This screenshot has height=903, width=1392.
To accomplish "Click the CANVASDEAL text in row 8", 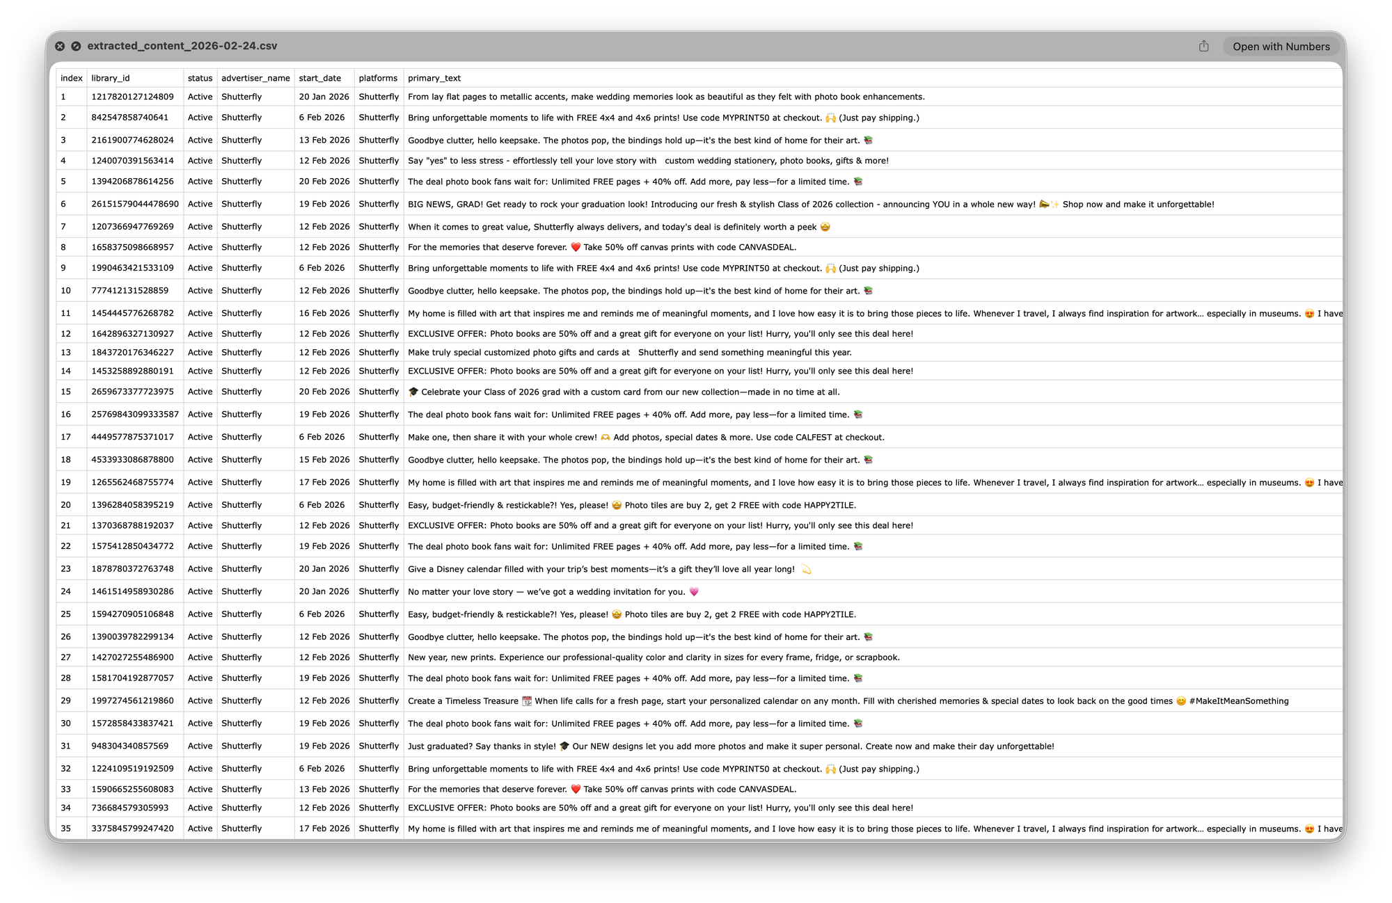I will tap(766, 247).
